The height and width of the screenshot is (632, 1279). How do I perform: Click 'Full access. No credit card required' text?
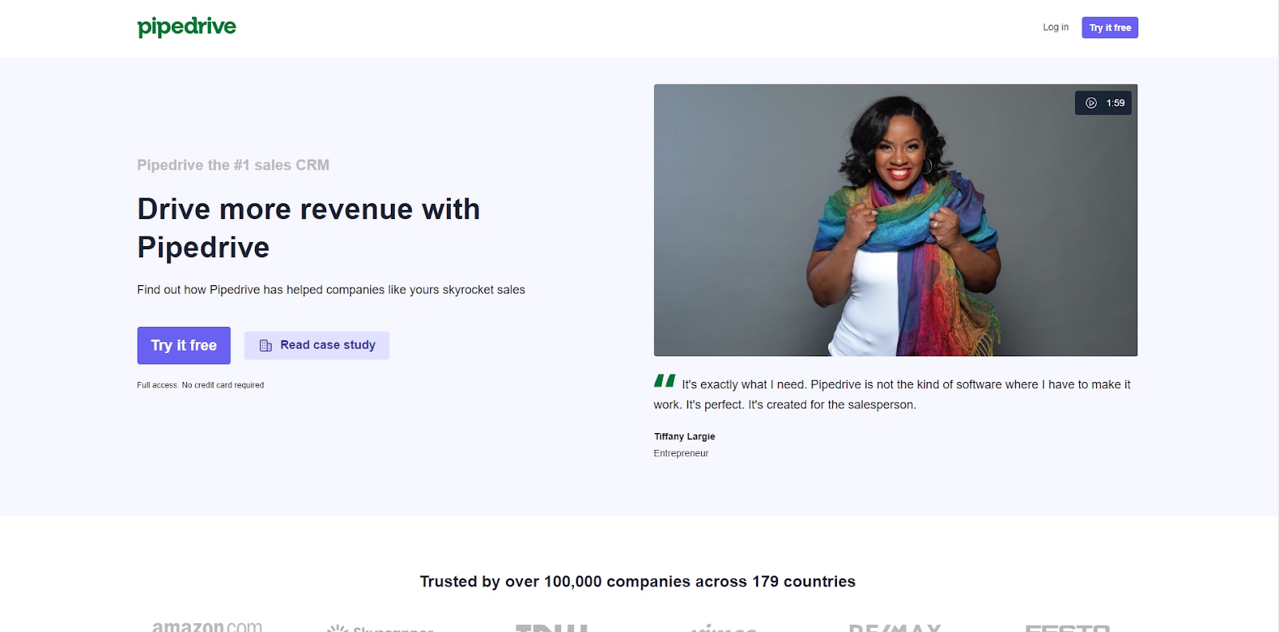tap(201, 385)
